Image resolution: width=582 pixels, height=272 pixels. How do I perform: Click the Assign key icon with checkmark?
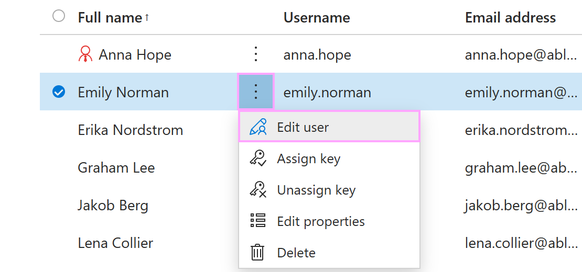[x=258, y=158]
